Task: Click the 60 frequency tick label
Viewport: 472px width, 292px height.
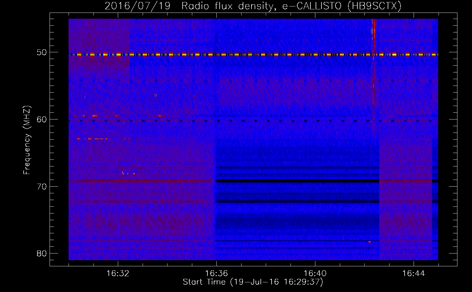Action: pos(42,119)
